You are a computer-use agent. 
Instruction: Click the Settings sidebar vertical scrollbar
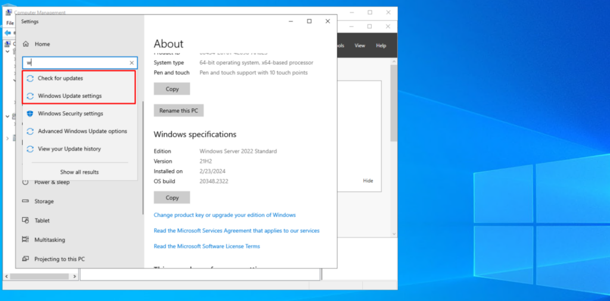[x=143, y=157]
